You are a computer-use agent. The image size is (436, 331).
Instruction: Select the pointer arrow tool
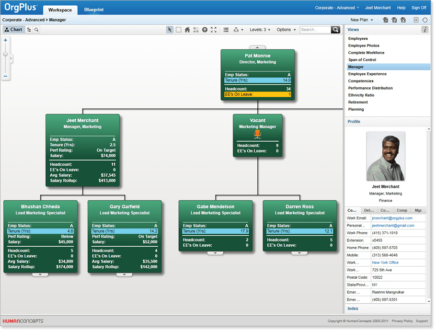click(x=169, y=30)
